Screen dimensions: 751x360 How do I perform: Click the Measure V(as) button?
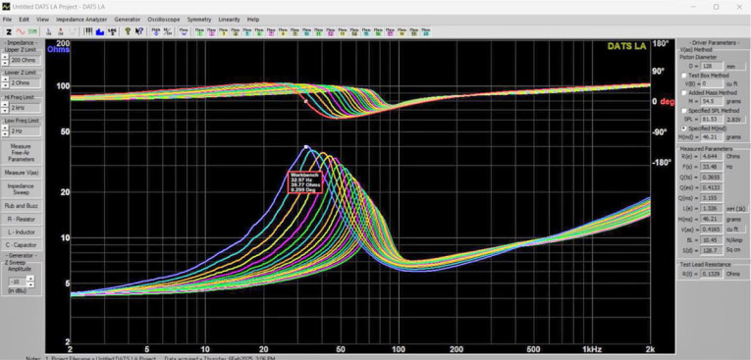point(21,173)
